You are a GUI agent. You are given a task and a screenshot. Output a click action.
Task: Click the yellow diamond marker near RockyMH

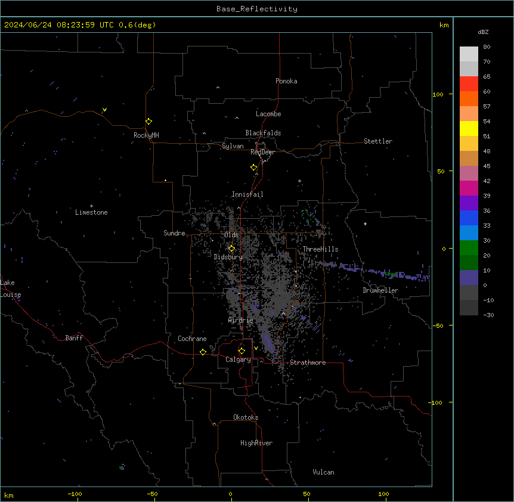click(x=148, y=121)
